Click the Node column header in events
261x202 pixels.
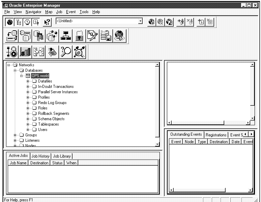click(189, 142)
